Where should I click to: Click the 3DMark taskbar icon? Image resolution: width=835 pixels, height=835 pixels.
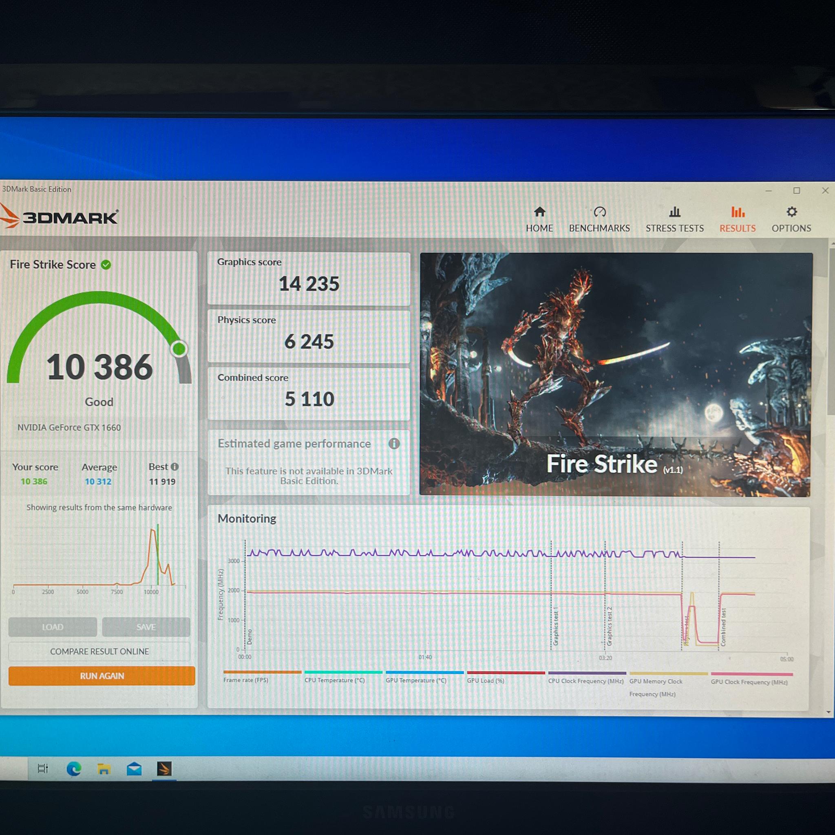(164, 769)
